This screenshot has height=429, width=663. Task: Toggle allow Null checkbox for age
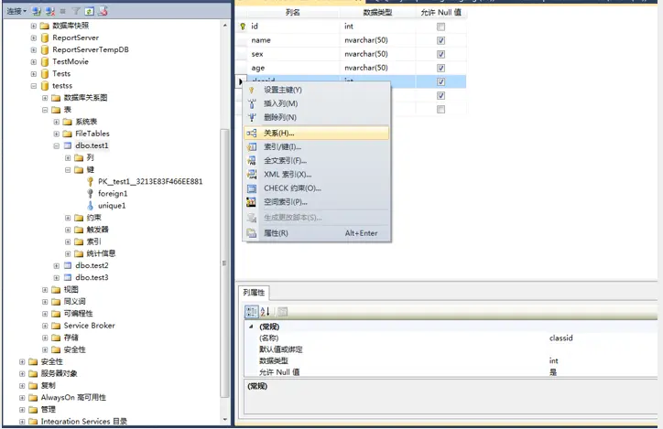coord(440,68)
